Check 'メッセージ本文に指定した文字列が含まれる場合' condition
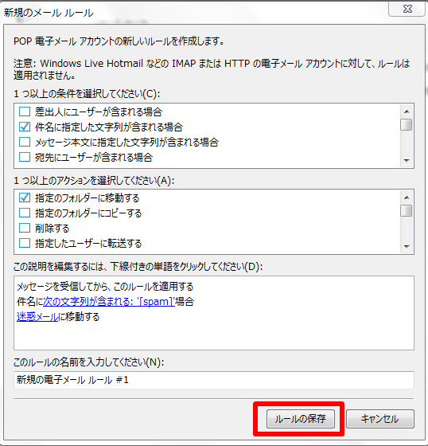The height and width of the screenshot is (446, 428). (x=25, y=142)
